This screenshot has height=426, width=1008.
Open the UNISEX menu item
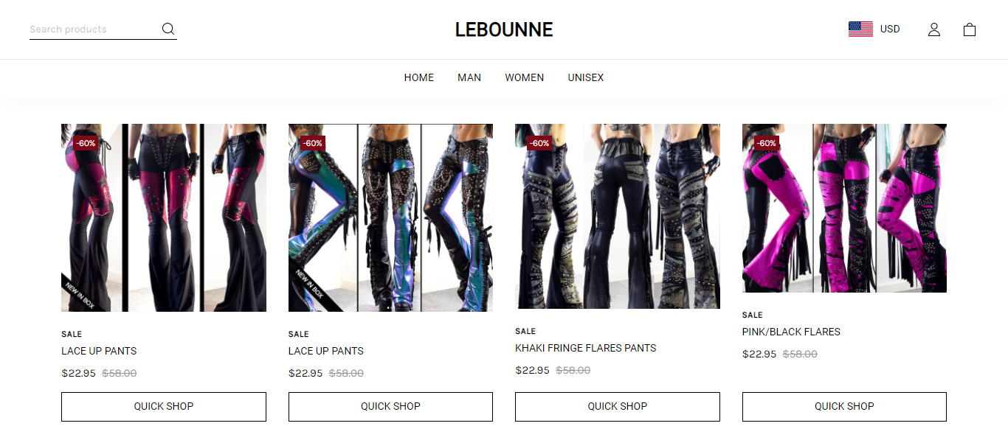point(586,77)
